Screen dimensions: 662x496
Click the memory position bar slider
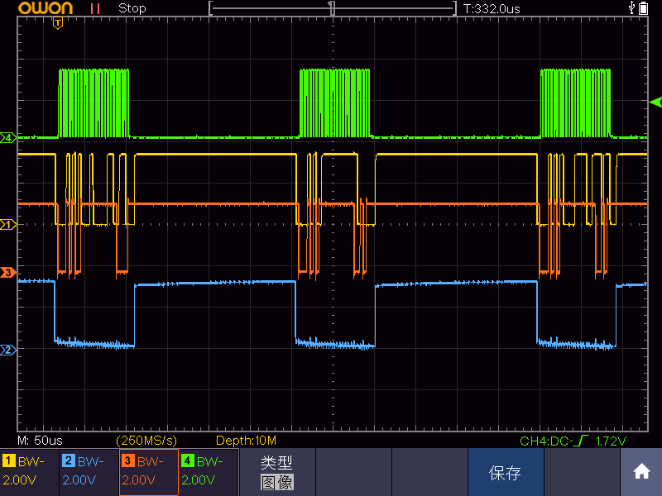333,8
